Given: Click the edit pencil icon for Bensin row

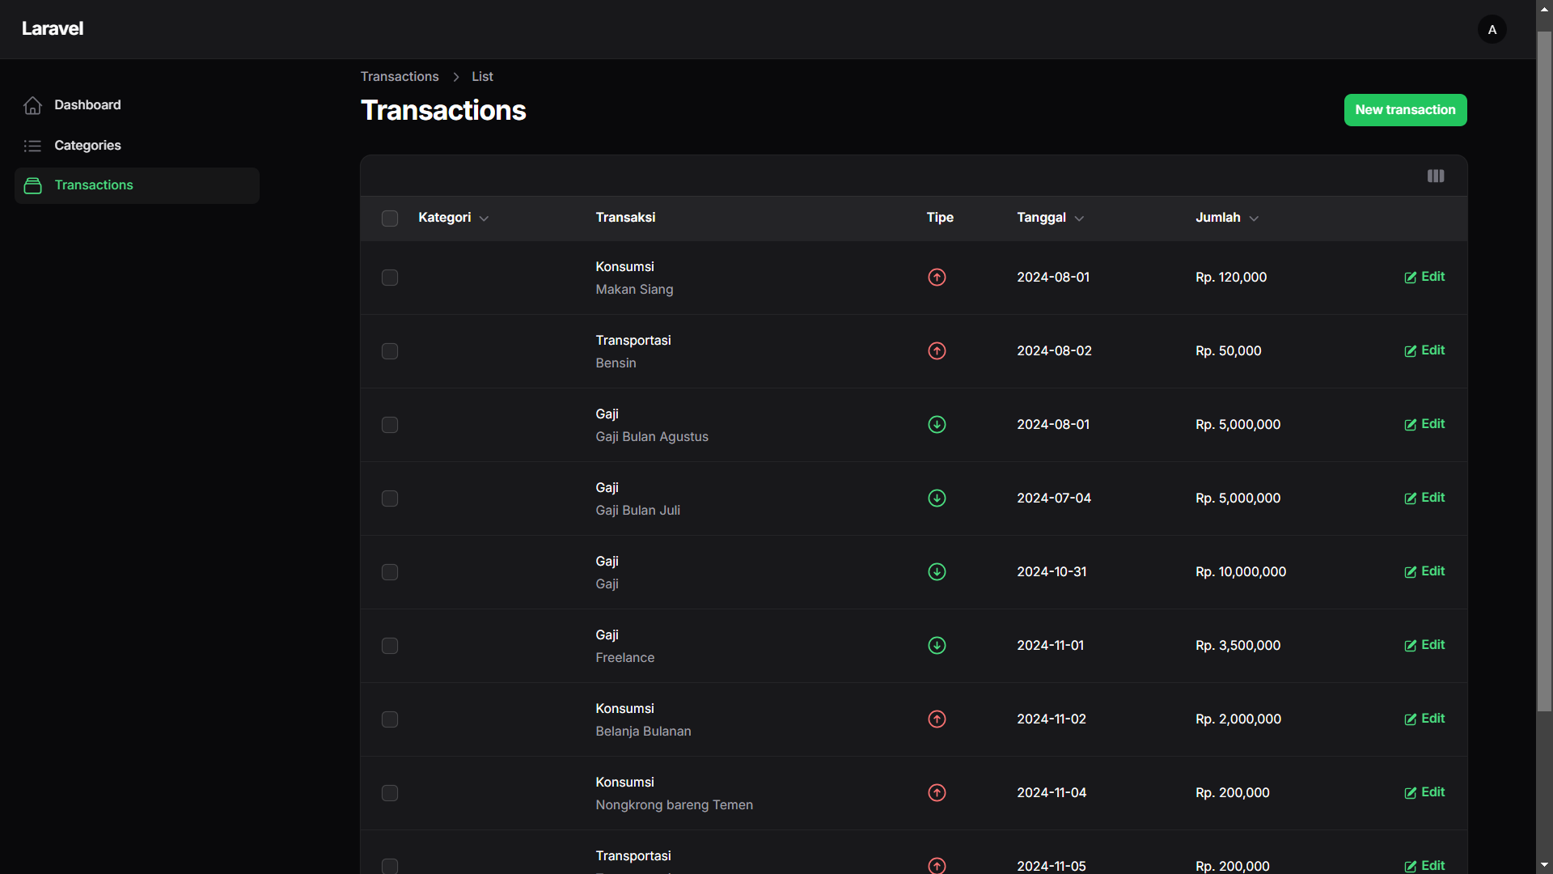Looking at the screenshot, I should click(x=1411, y=351).
